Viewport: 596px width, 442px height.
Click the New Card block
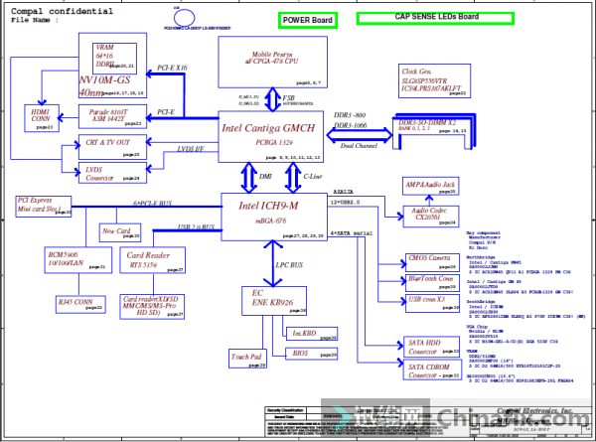(x=120, y=232)
